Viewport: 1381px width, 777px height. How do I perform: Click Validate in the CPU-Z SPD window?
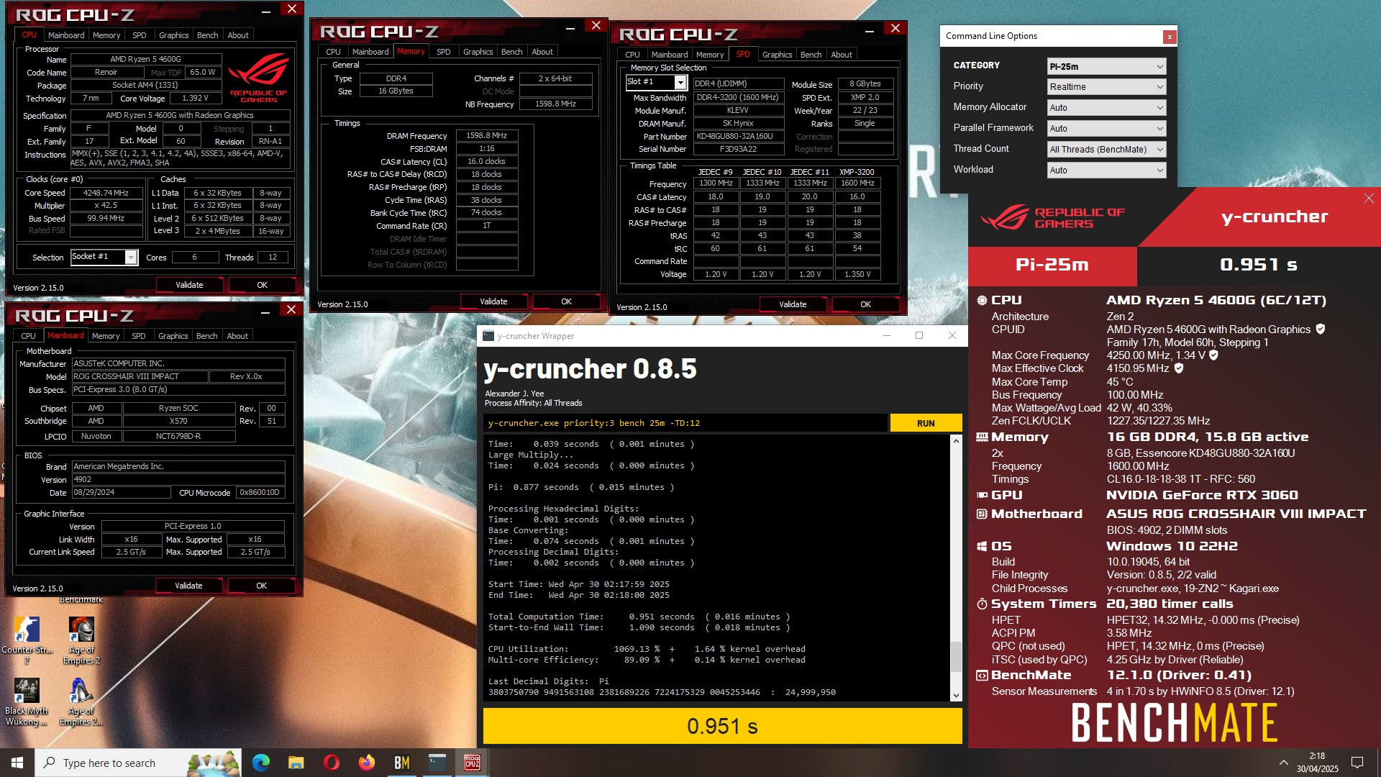(793, 305)
